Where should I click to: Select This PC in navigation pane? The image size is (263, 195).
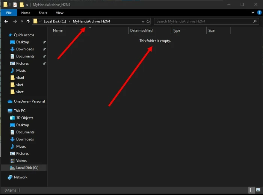(20, 111)
